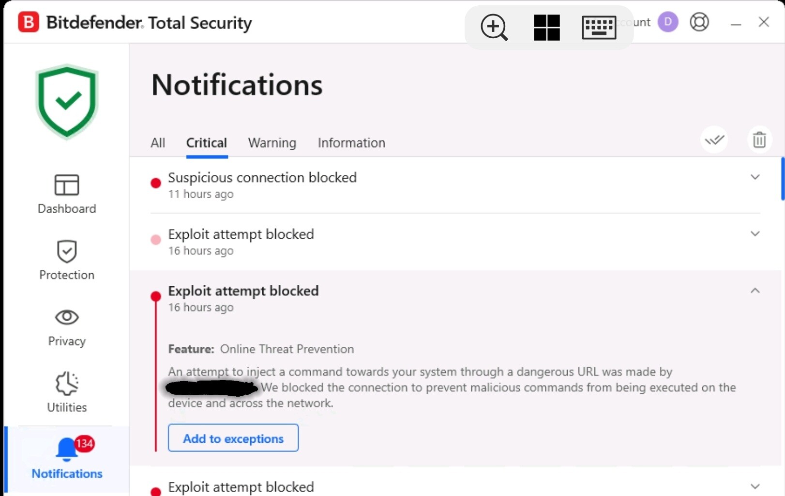Delete all notifications with trash icon
The image size is (785, 496).
tap(759, 140)
